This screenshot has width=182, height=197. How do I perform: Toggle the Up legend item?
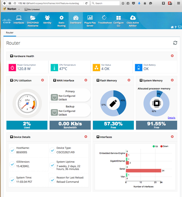pos(155,146)
